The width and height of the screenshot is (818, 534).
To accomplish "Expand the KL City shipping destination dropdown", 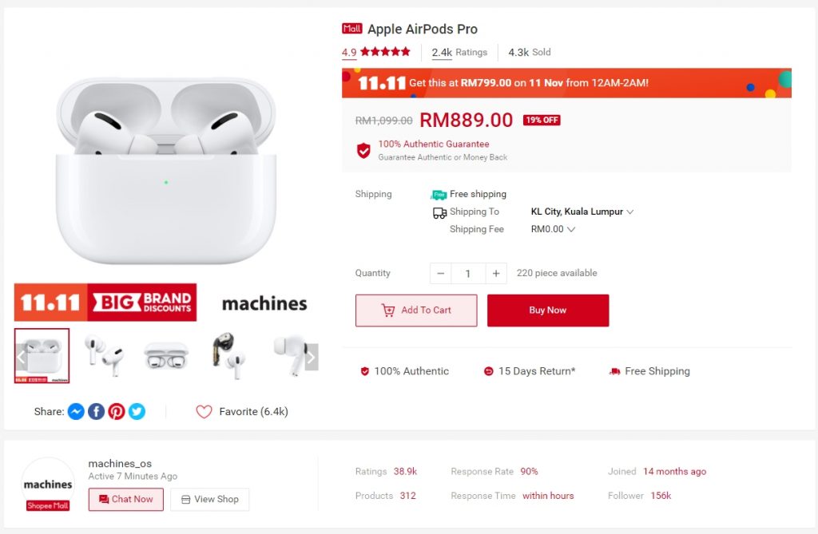I will [630, 212].
